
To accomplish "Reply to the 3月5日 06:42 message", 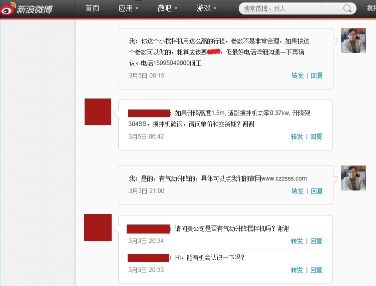I will (x=316, y=136).
